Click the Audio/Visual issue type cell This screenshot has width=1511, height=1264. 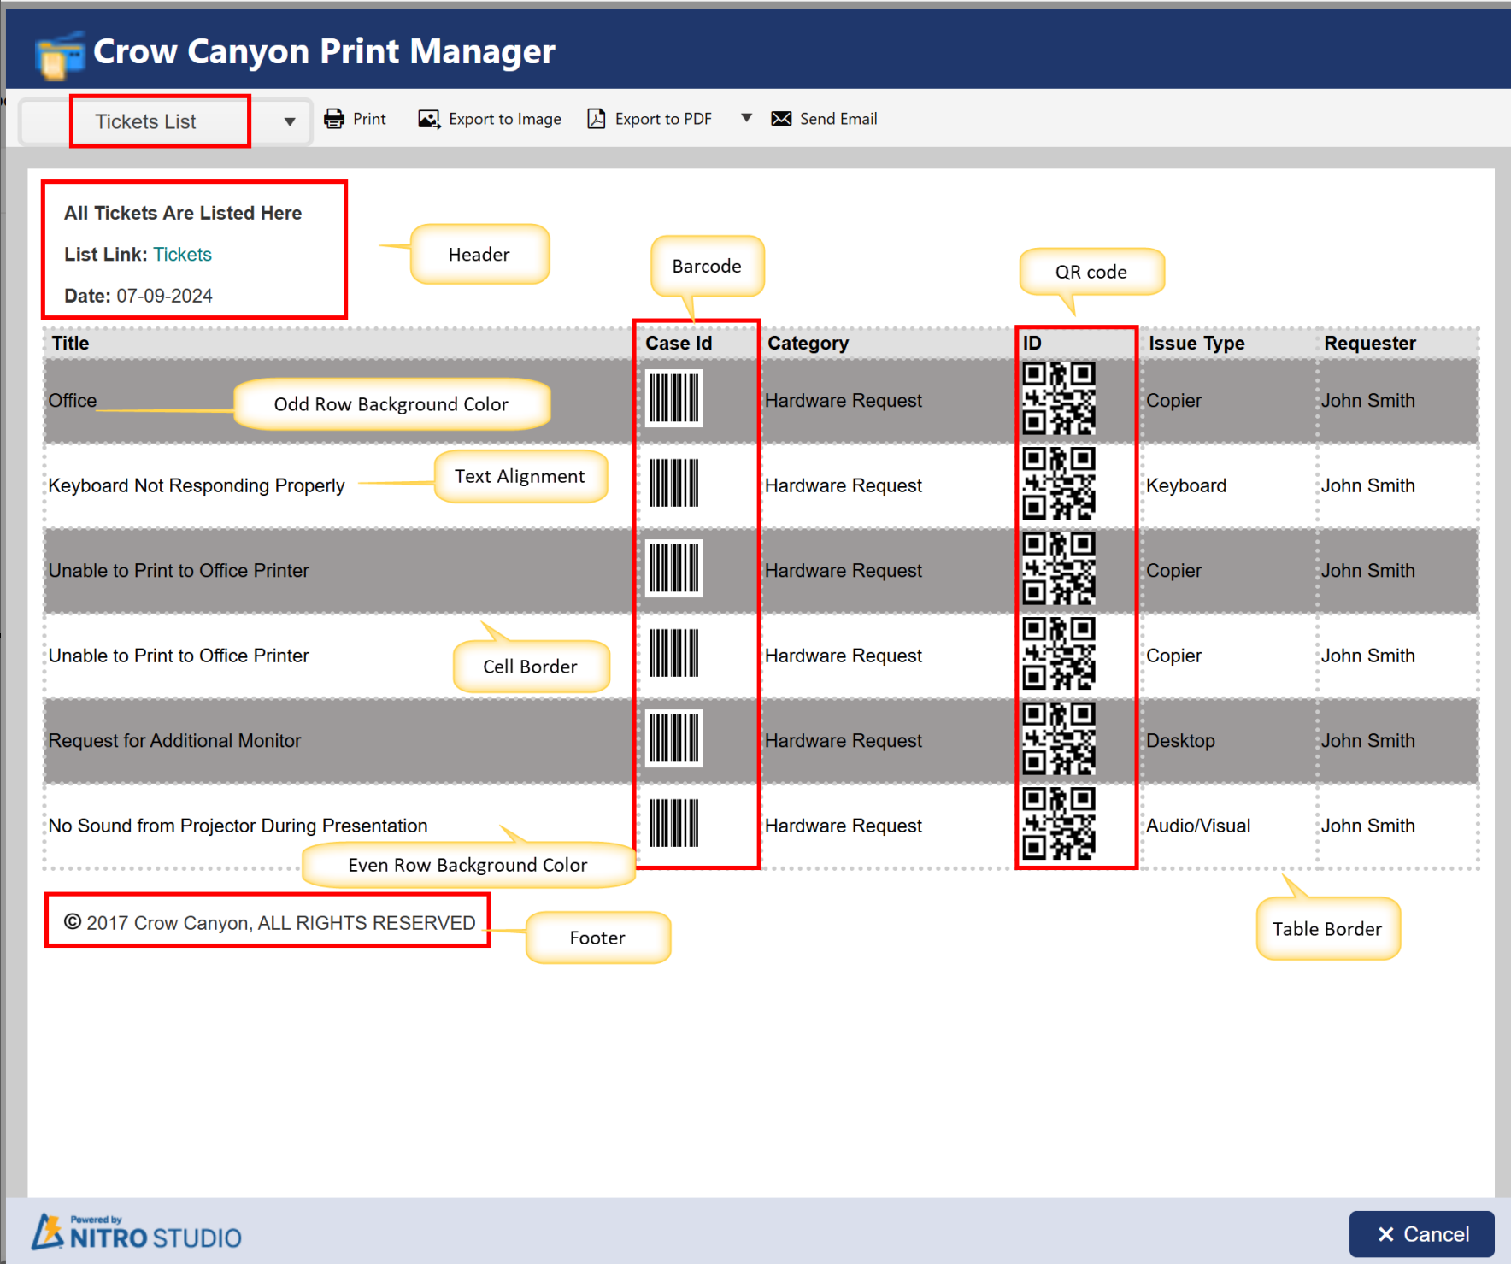click(1198, 826)
